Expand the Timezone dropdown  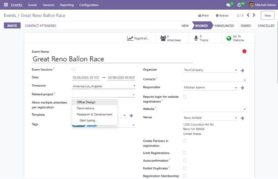(134, 86)
